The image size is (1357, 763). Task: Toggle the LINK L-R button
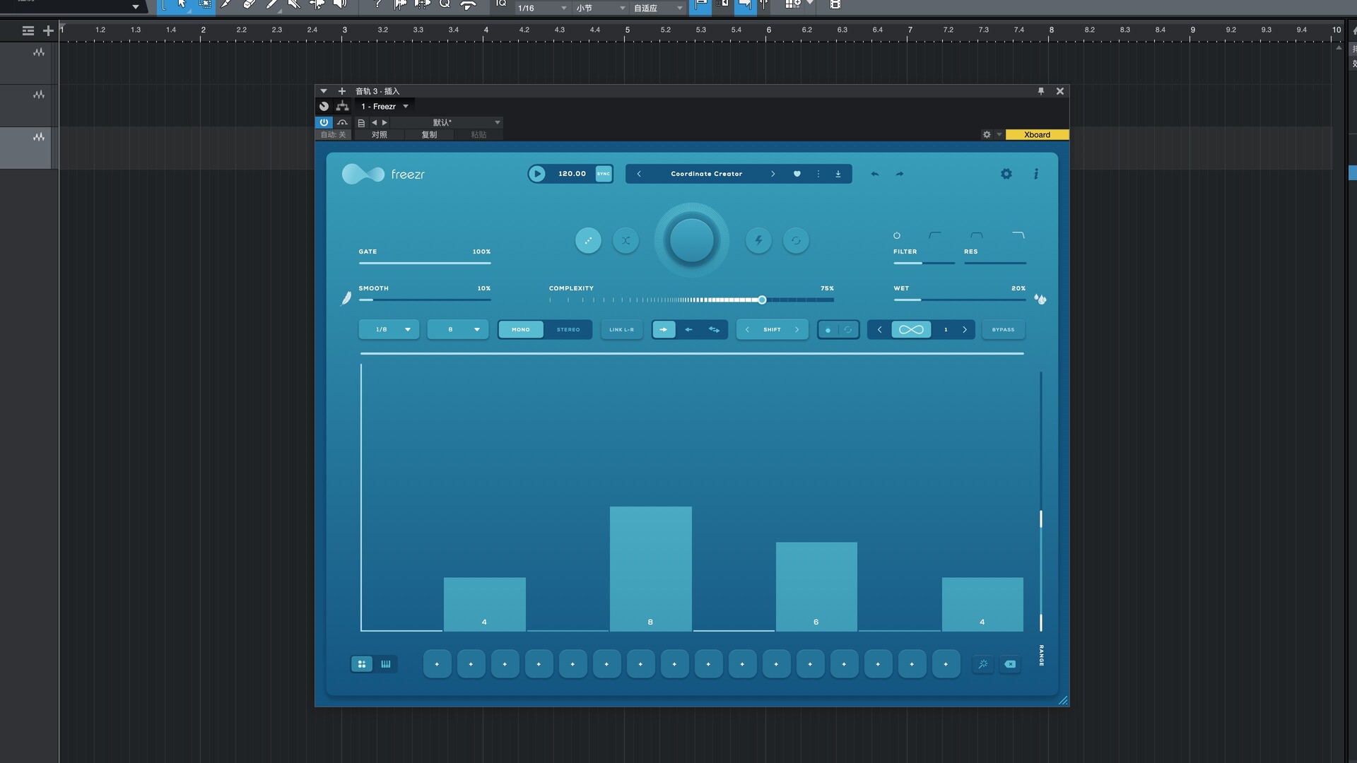(x=621, y=329)
